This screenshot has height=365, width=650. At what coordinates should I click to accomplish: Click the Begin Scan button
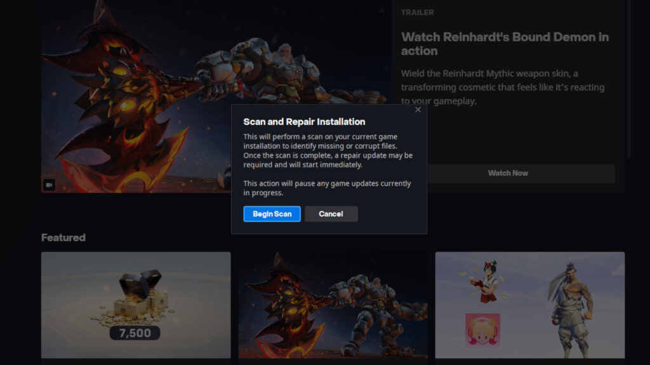click(x=272, y=214)
